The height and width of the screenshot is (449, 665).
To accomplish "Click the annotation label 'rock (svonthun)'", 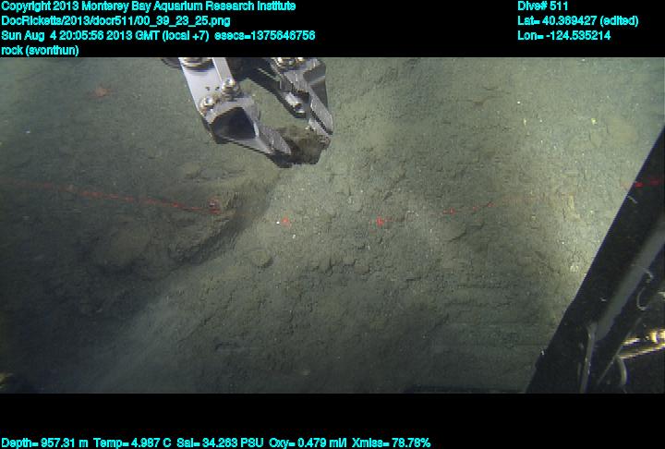I will click(40, 50).
